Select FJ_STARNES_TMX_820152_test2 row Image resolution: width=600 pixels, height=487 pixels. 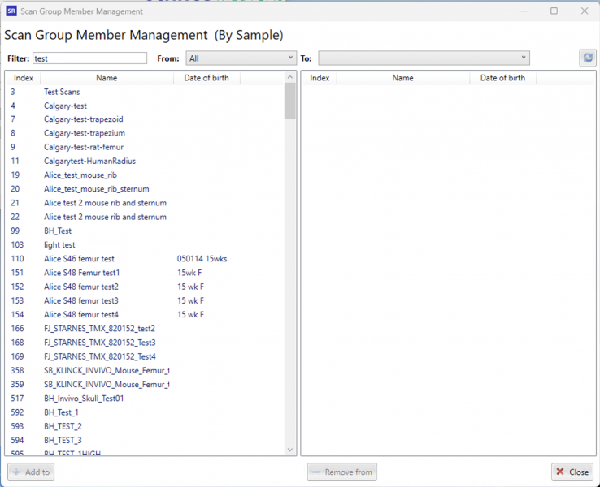pyautogui.click(x=146, y=329)
